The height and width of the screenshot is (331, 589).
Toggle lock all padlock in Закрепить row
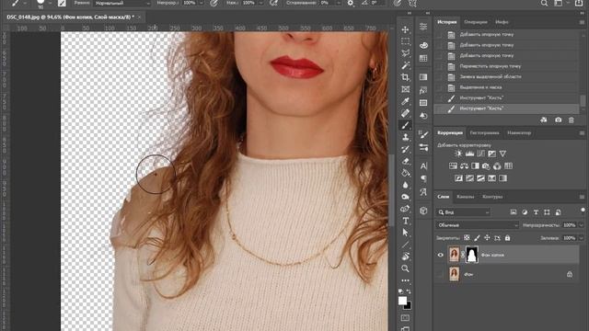click(507, 238)
